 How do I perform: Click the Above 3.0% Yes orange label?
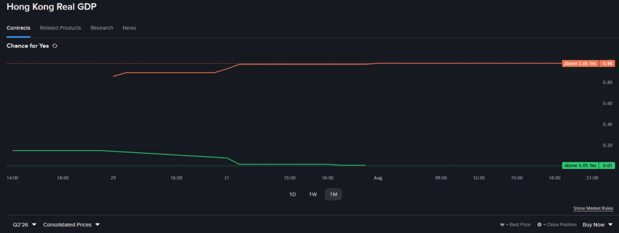click(x=580, y=64)
